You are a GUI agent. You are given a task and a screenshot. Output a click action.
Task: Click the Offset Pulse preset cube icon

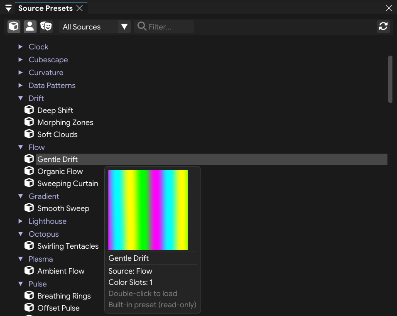coord(29,307)
